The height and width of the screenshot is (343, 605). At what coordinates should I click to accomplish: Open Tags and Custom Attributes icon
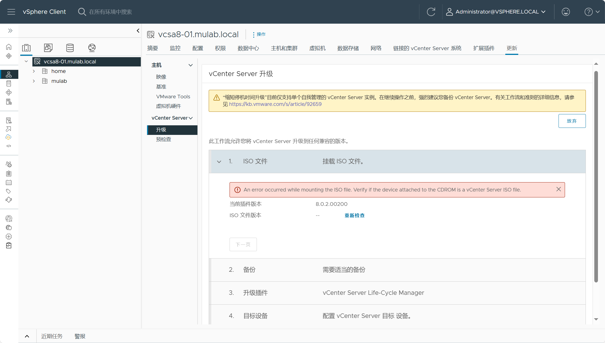tap(9, 191)
